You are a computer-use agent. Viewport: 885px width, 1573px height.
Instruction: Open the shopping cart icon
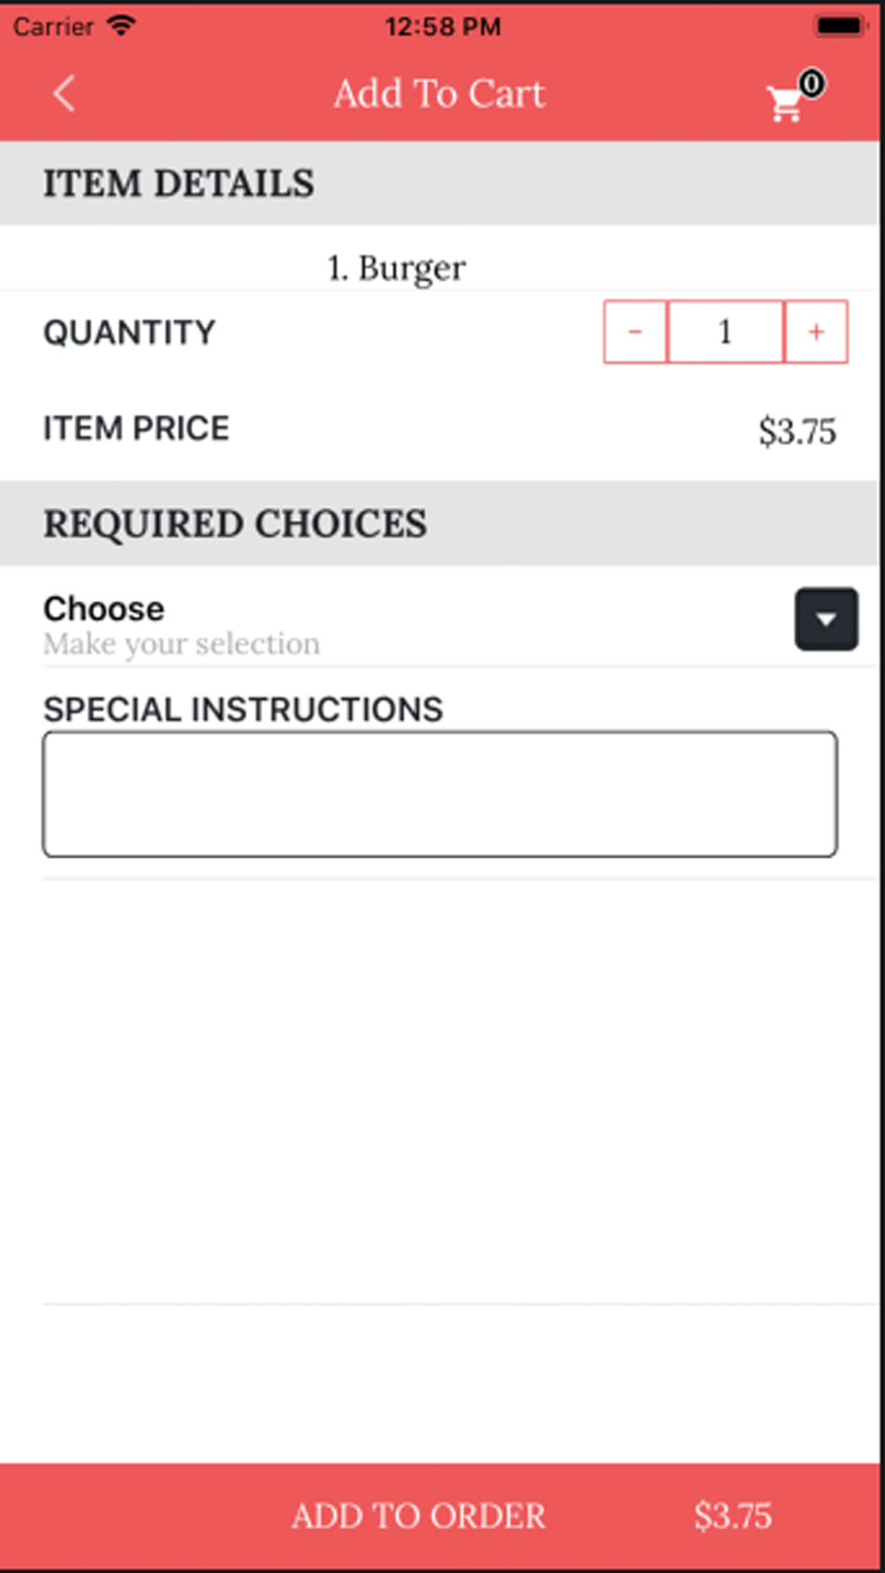[x=784, y=105]
